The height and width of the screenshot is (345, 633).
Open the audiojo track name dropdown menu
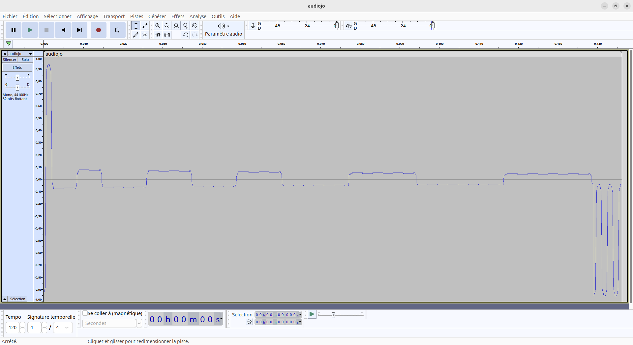30,54
